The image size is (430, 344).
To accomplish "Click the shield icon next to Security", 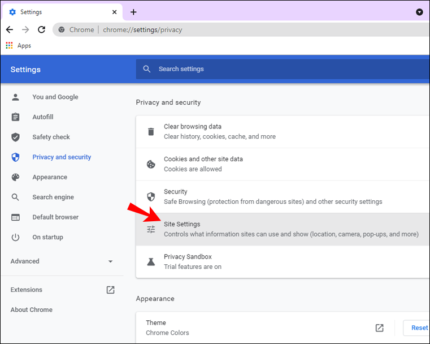I will pyautogui.click(x=151, y=196).
